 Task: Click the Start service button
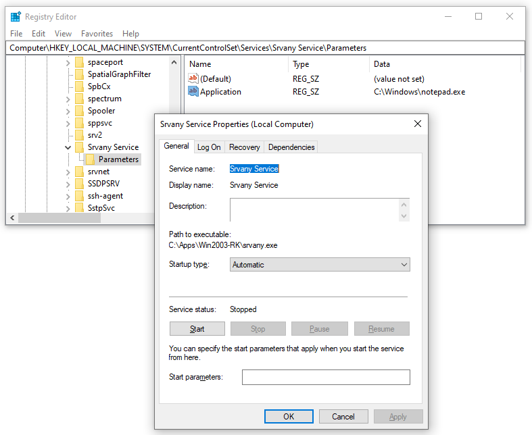tap(197, 328)
